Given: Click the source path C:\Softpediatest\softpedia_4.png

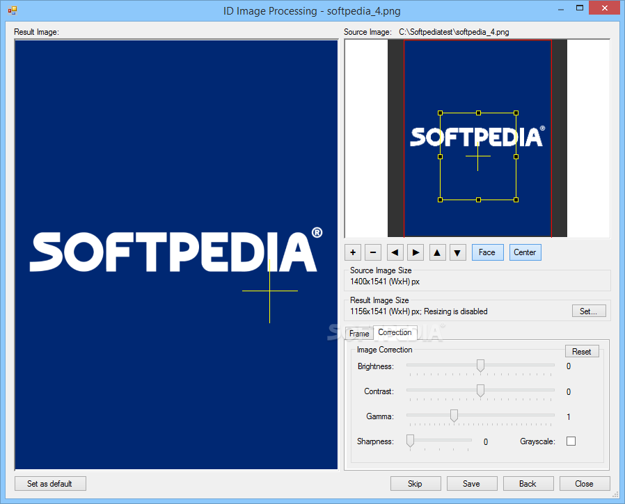Looking at the screenshot, I should pos(454,32).
